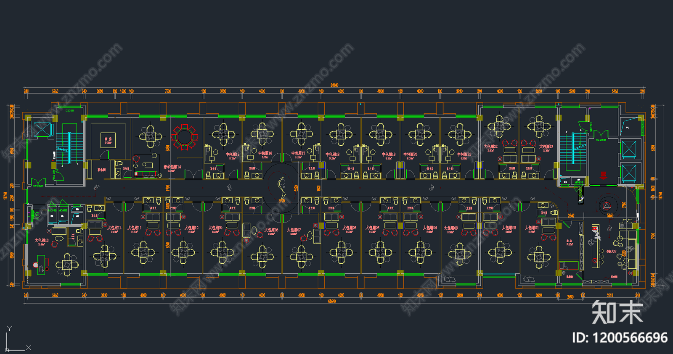
Task: Select the room label 大包厢01
Action: click(x=532, y=228)
